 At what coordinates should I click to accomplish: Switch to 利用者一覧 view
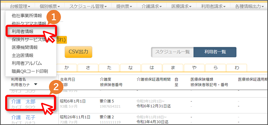(215, 52)
